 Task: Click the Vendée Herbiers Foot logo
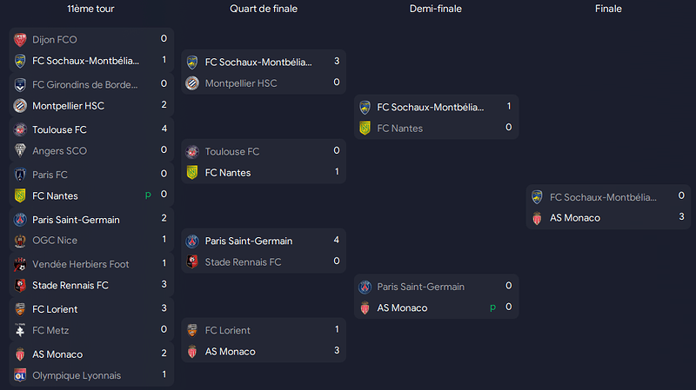pyautogui.click(x=20, y=264)
